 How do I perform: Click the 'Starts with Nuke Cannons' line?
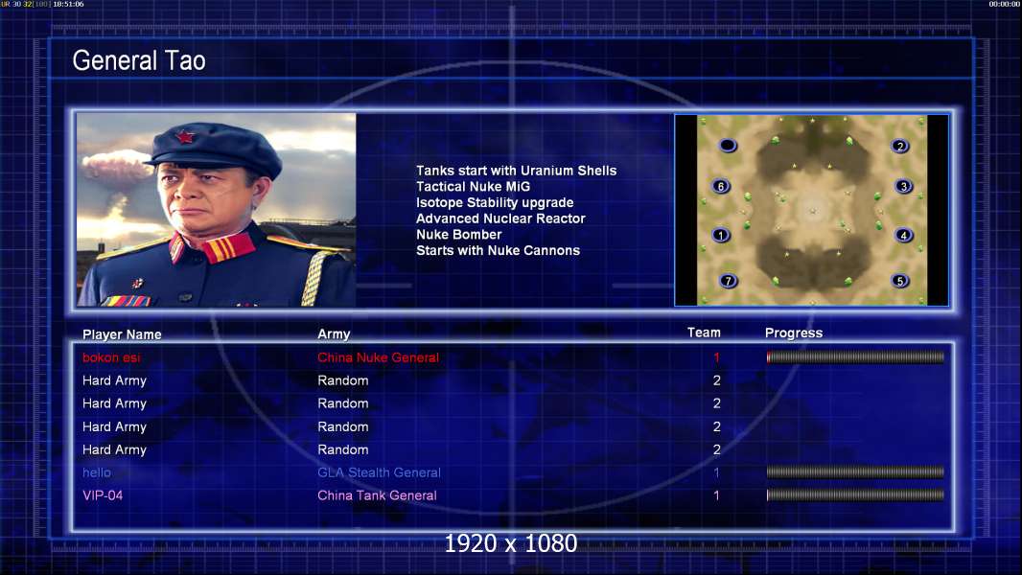point(498,251)
